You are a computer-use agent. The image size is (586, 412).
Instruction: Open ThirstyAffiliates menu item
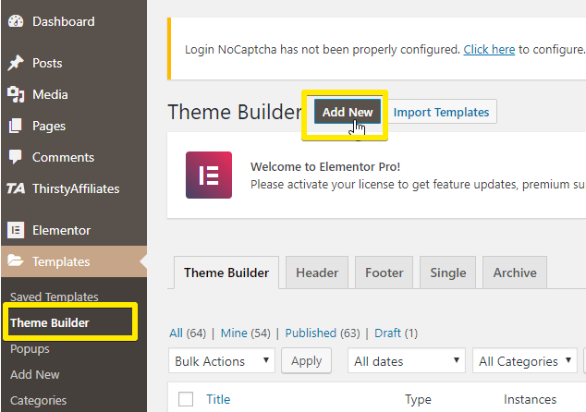point(74,188)
